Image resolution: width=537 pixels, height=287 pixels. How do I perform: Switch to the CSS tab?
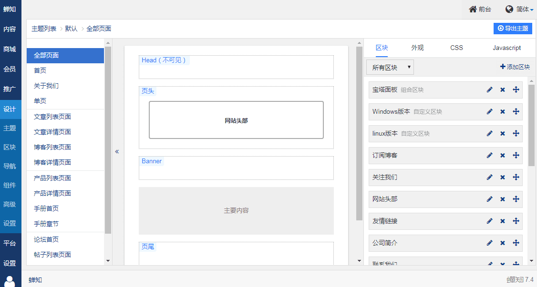click(x=456, y=48)
